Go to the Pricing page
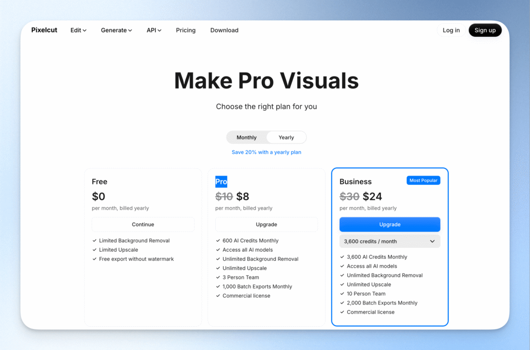 186,30
